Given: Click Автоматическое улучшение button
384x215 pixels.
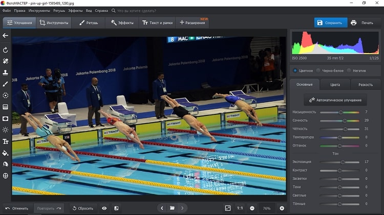Looking at the screenshot, I should 335,100.
